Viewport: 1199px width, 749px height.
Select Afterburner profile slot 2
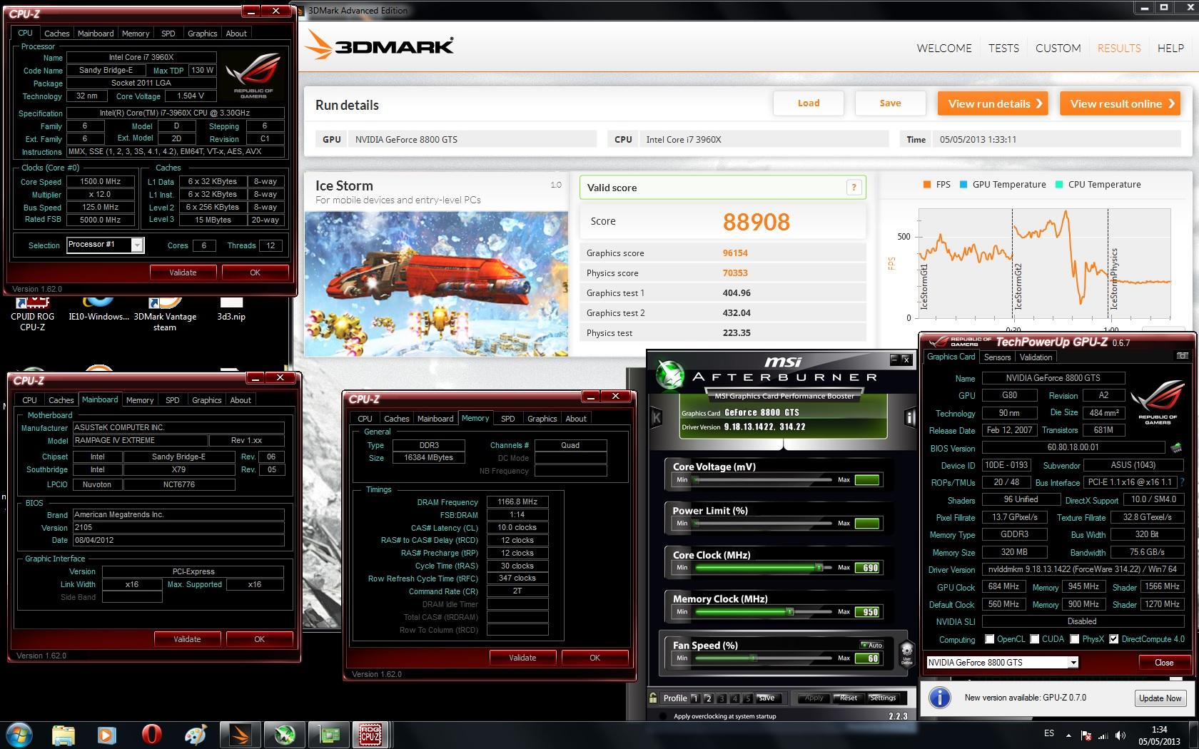tap(708, 698)
